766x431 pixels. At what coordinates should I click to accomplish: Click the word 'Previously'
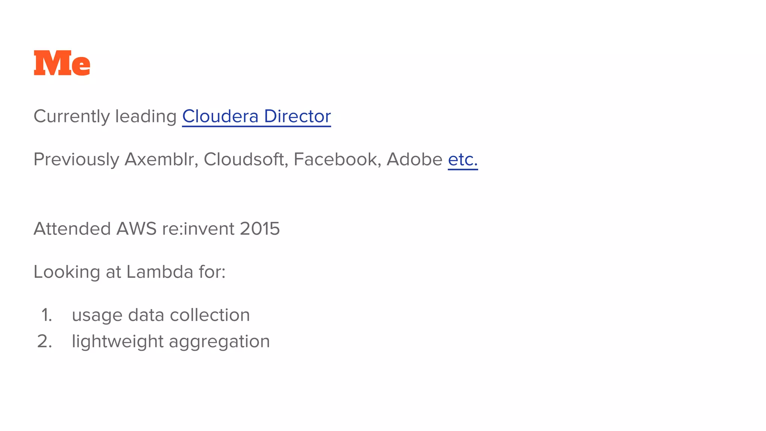[x=76, y=160]
